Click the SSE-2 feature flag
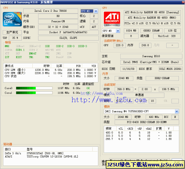This screenshot has width=185, height=169. click(x=59, y=46)
